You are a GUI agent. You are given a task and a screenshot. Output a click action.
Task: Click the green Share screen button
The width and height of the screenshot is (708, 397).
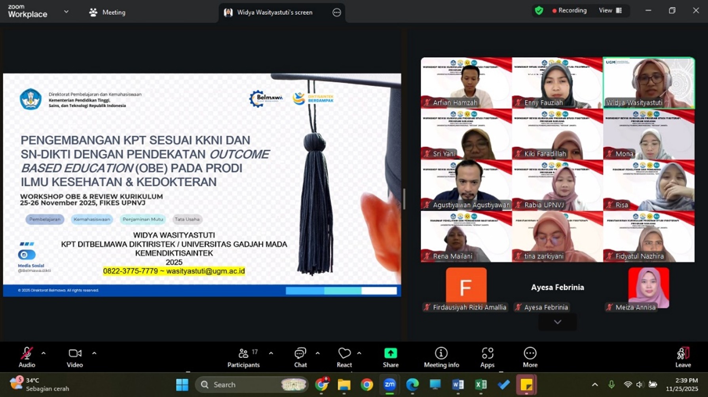pyautogui.click(x=390, y=357)
